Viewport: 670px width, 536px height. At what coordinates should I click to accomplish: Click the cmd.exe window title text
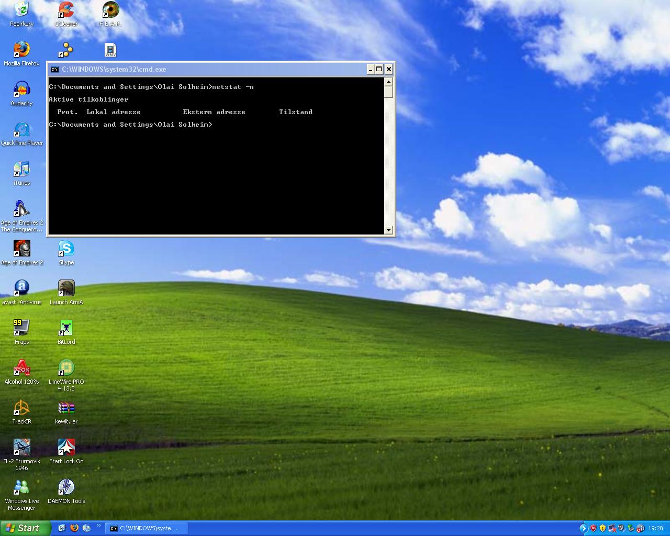[114, 69]
